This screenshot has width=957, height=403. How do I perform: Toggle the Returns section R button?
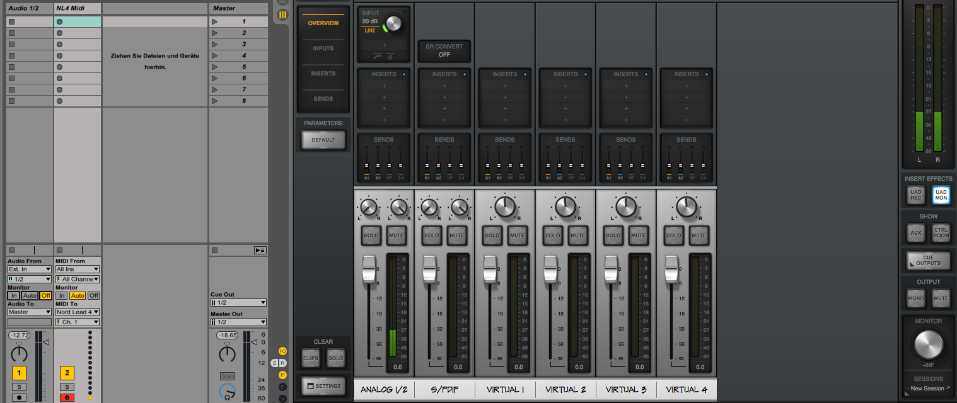(x=283, y=363)
